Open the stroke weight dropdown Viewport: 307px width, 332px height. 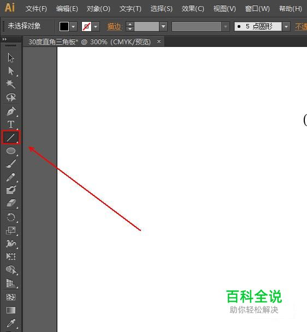[x=163, y=26]
